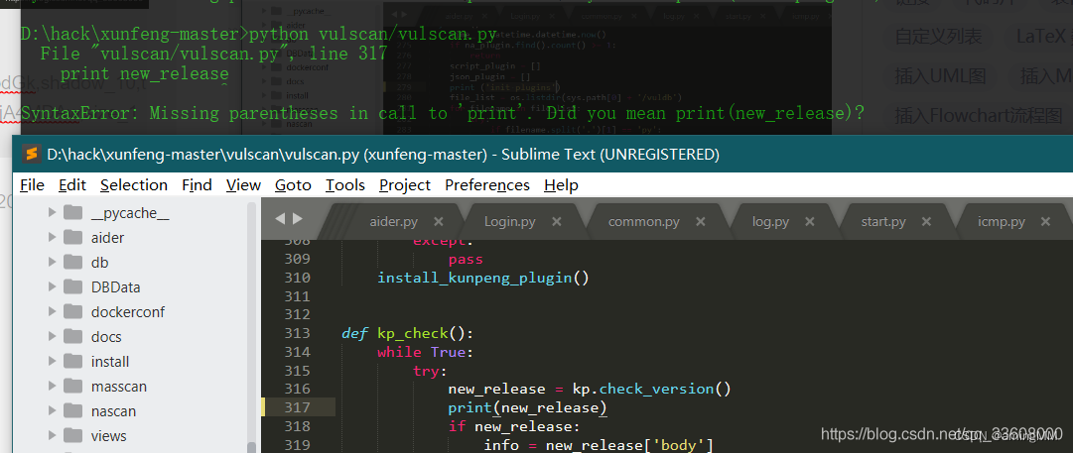Close the log.py tab
Screen dimensions: 1073x453
point(810,221)
